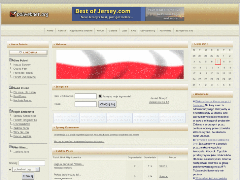Open the Forum Dyskusyjne sidebar link
240x180 pixels.
tap(24, 77)
